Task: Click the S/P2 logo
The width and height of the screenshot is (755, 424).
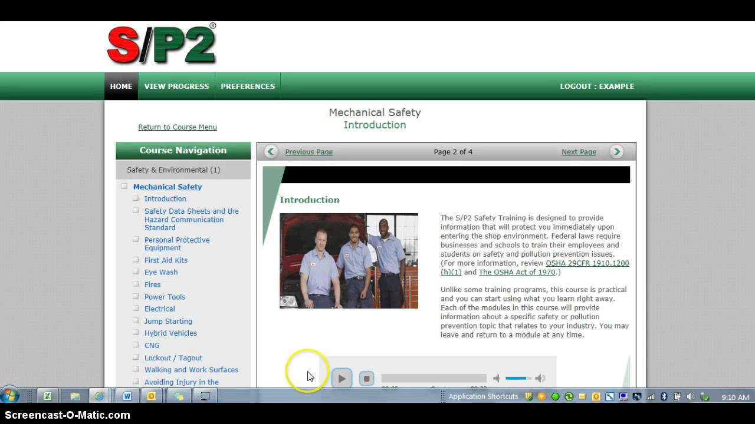Action: [x=162, y=44]
